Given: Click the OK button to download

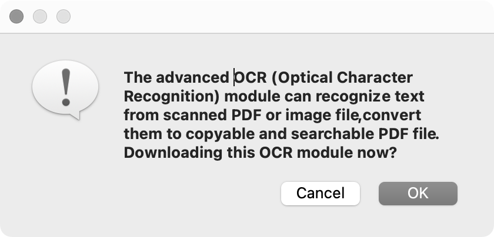Looking at the screenshot, I should pyautogui.click(x=418, y=193).
